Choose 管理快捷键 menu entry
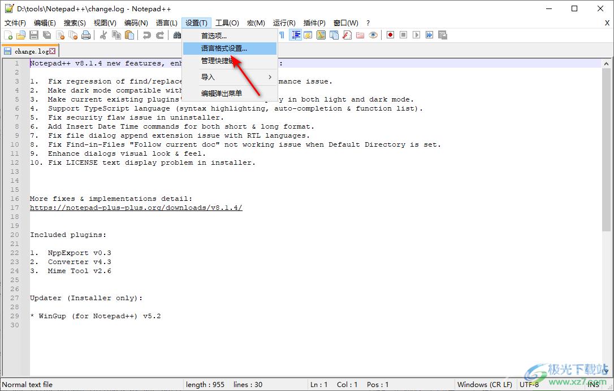The height and width of the screenshot is (391, 614). click(x=230, y=61)
